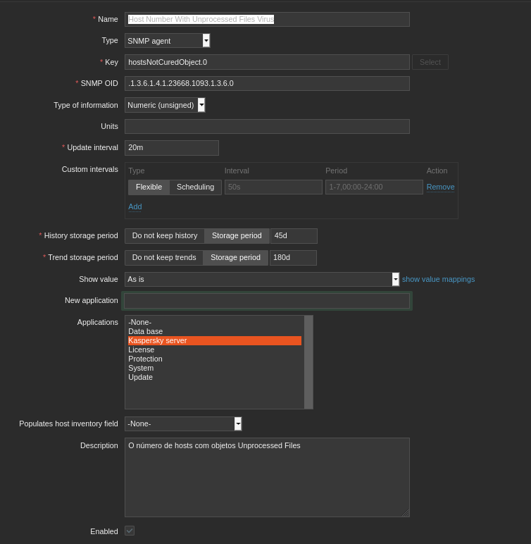The image size is (531, 544).
Task: Select Data base application entry
Action: pyautogui.click(x=145, y=331)
